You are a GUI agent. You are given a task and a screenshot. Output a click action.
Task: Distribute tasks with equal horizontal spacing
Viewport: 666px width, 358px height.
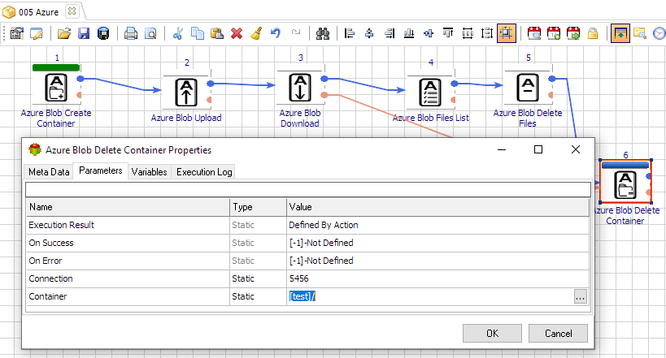pyautogui.click(x=468, y=33)
